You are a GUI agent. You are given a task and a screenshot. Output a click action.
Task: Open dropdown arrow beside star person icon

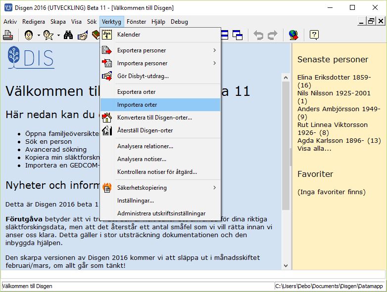point(58,35)
